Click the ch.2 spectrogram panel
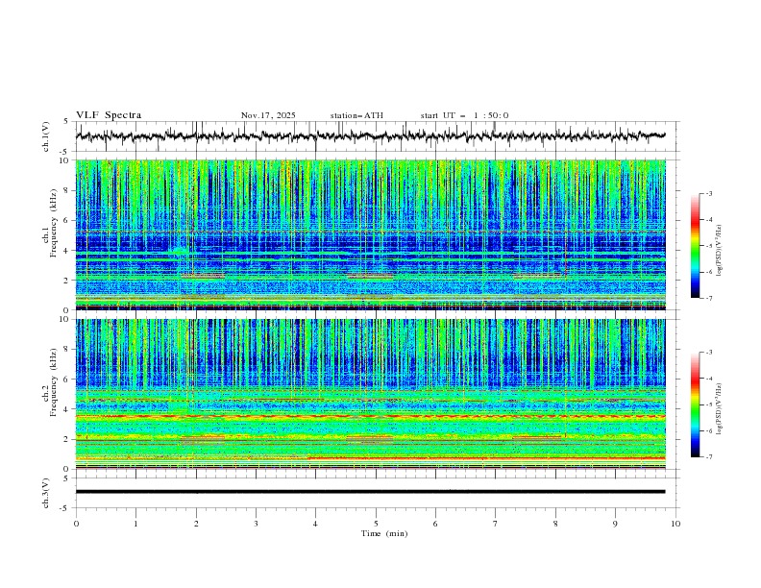 pos(370,394)
